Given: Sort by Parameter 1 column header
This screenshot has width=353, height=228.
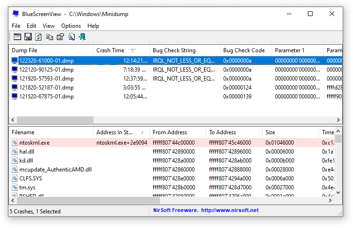Looking at the screenshot, I should click(298, 50).
